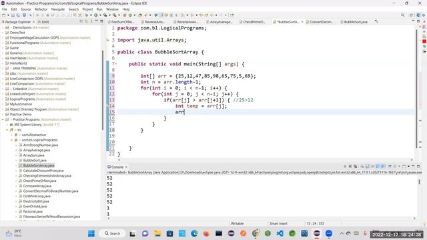Collapse the Practice Programs project
Image resolution: width=427 pixels, height=240 pixels.
click(3, 119)
